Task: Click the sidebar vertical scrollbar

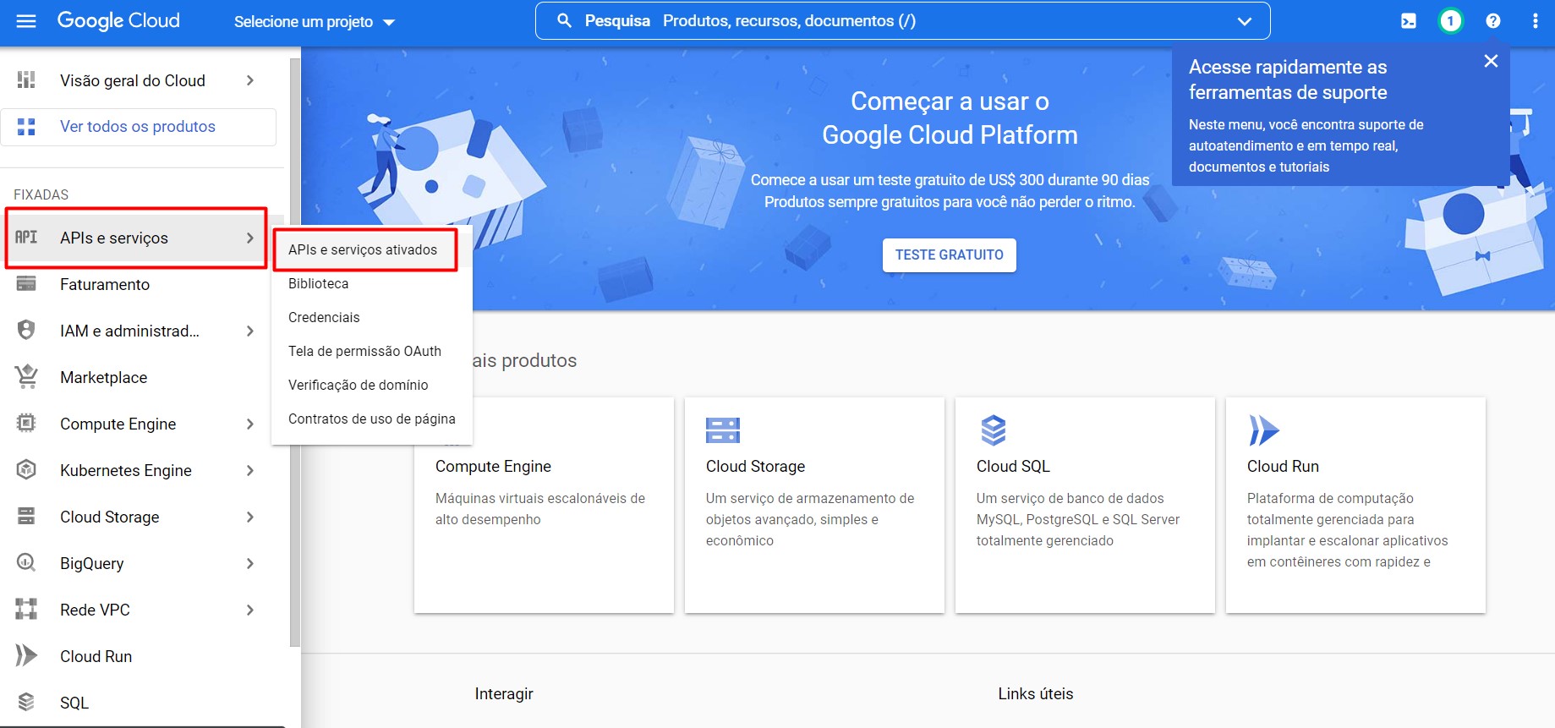Action: point(294,352)
